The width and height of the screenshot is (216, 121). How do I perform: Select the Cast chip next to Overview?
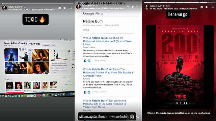(x=53, y=46)
